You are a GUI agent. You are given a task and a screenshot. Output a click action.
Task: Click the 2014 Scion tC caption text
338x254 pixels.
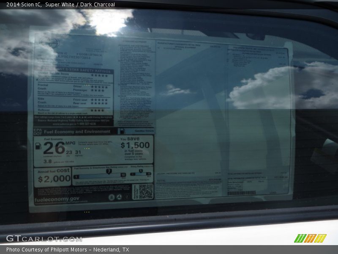(x=24, y=5)
